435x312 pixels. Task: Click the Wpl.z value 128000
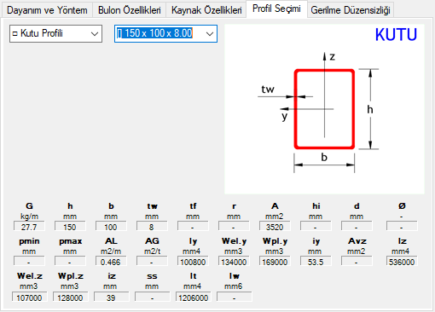[x=71, y=297]
